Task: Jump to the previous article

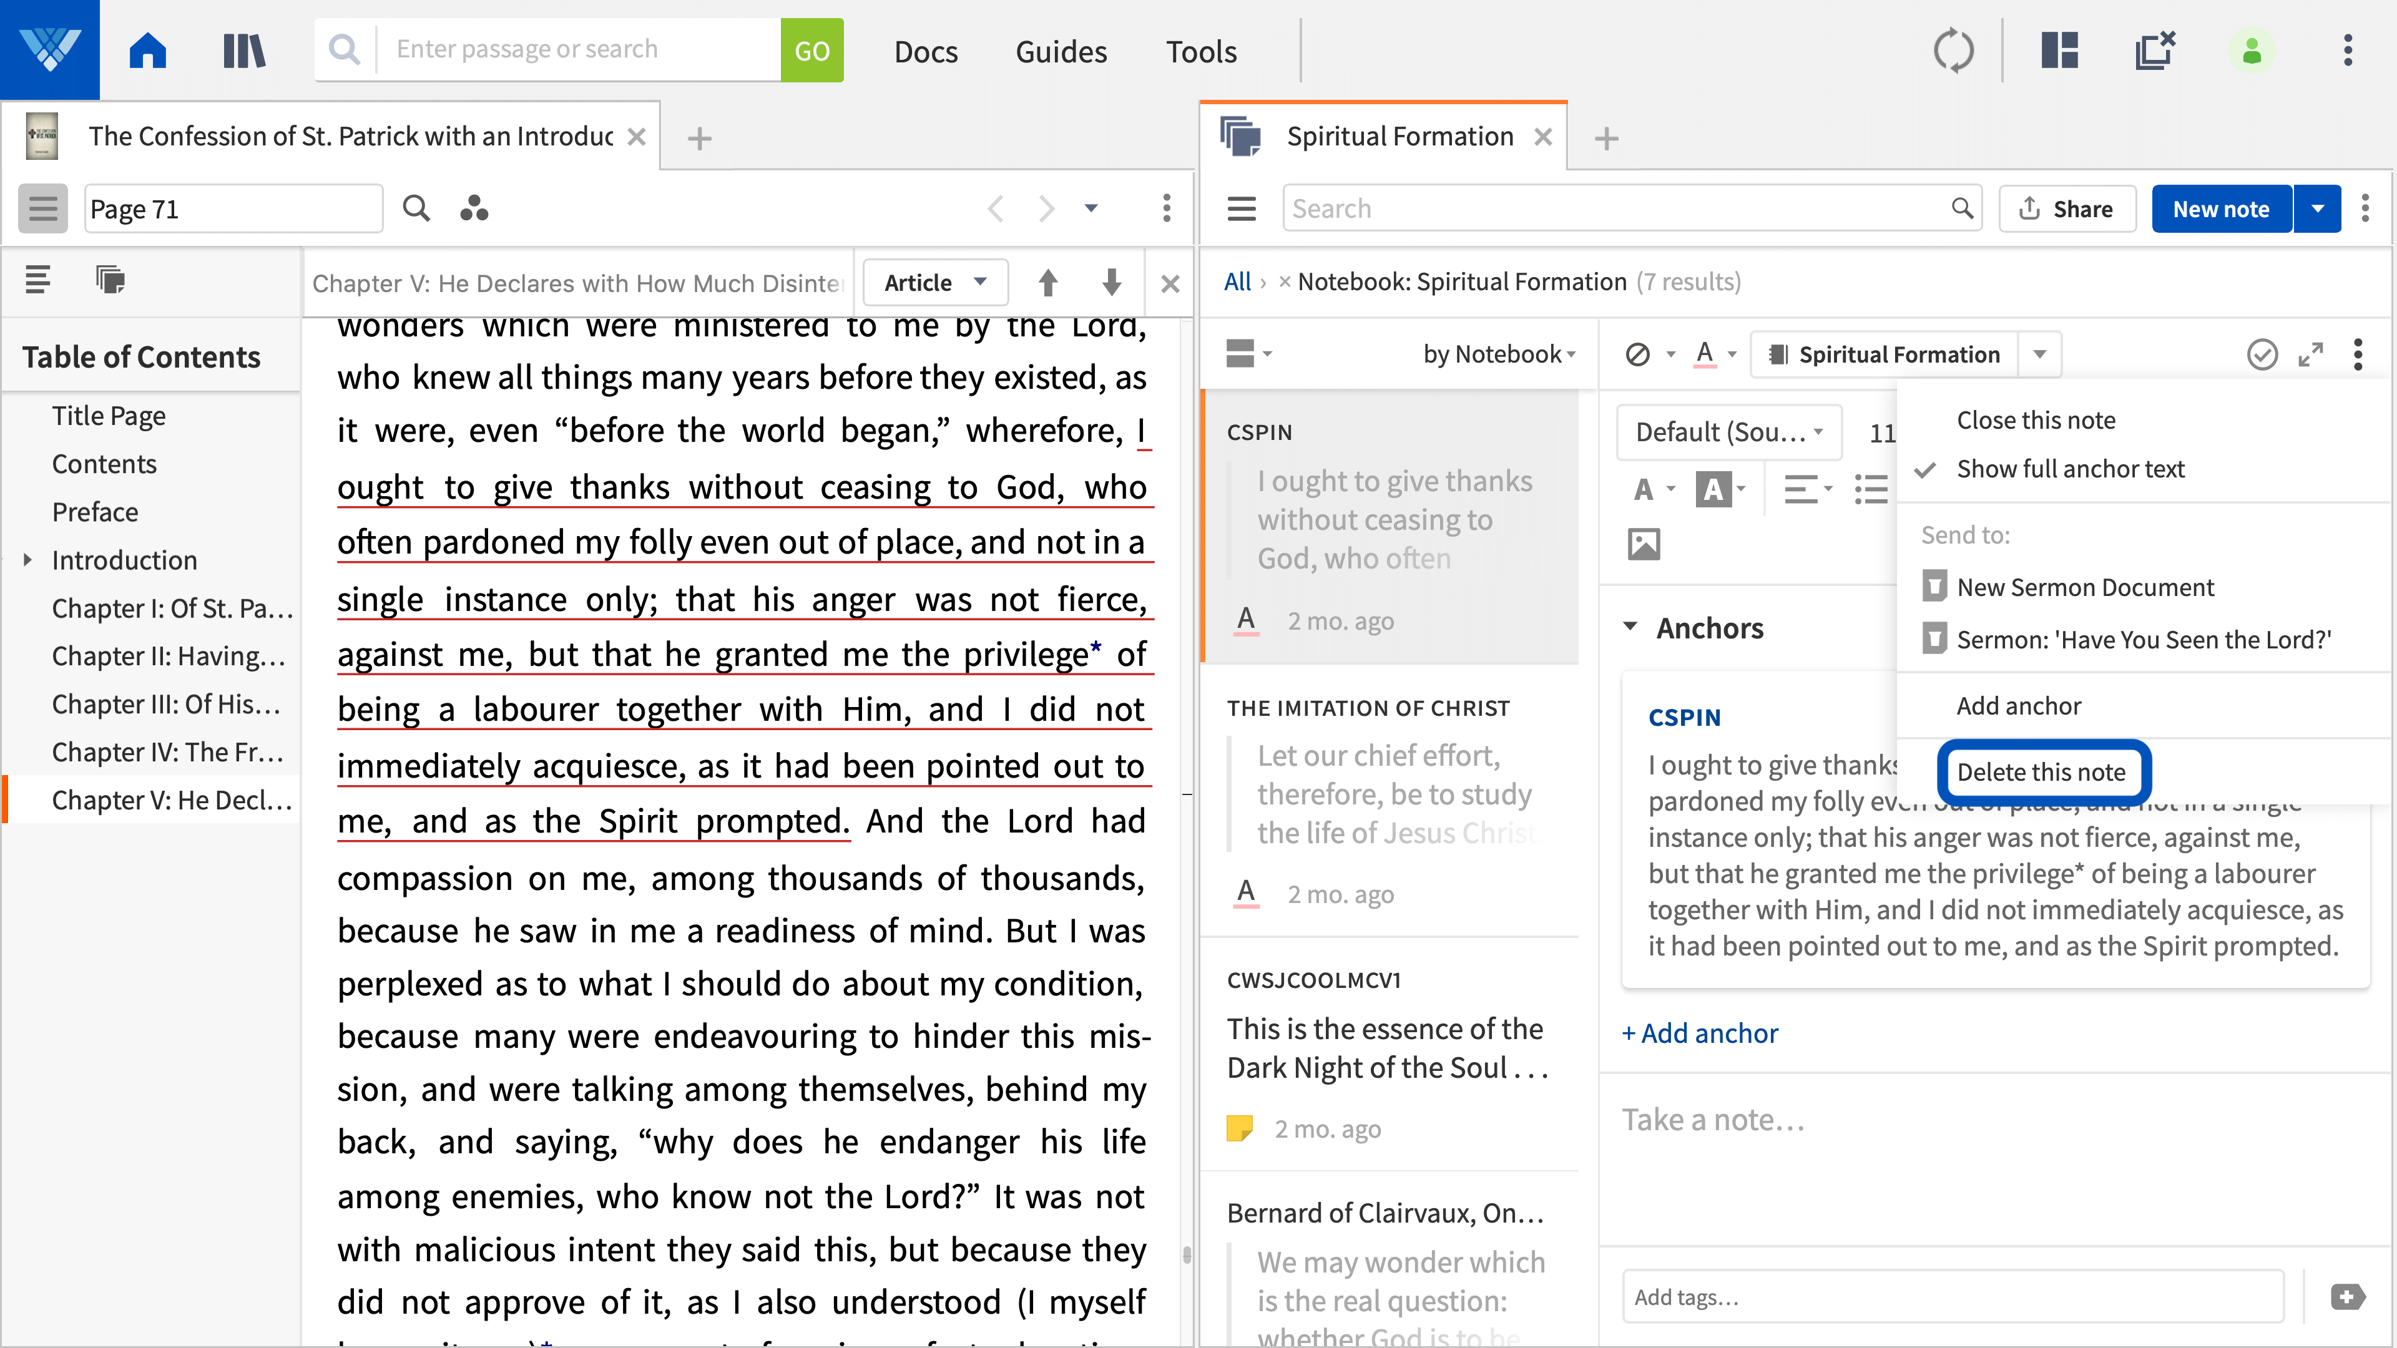Action: 1048,283
